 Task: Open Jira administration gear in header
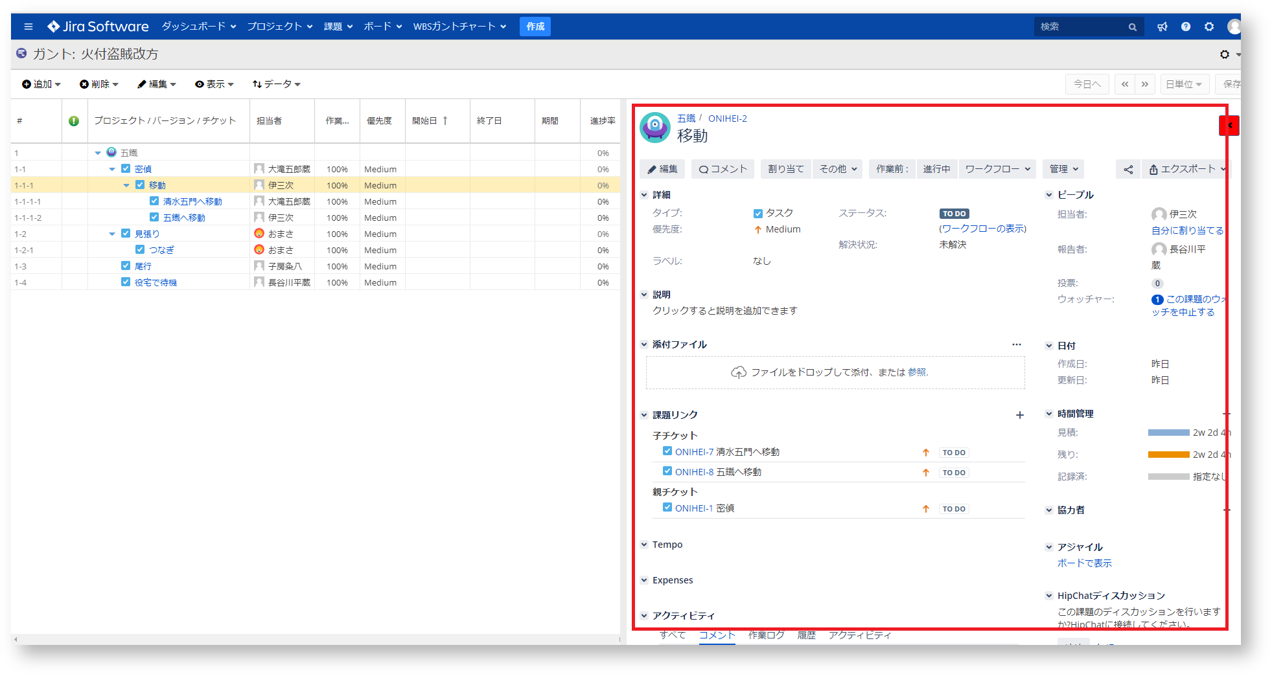[x=1209, y=27]
